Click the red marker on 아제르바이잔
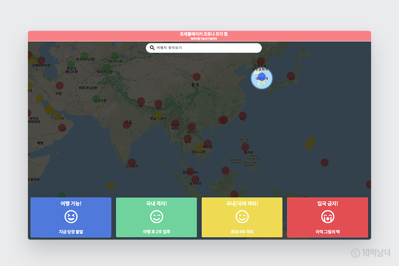Screen dimensions: 399x266 42,61
